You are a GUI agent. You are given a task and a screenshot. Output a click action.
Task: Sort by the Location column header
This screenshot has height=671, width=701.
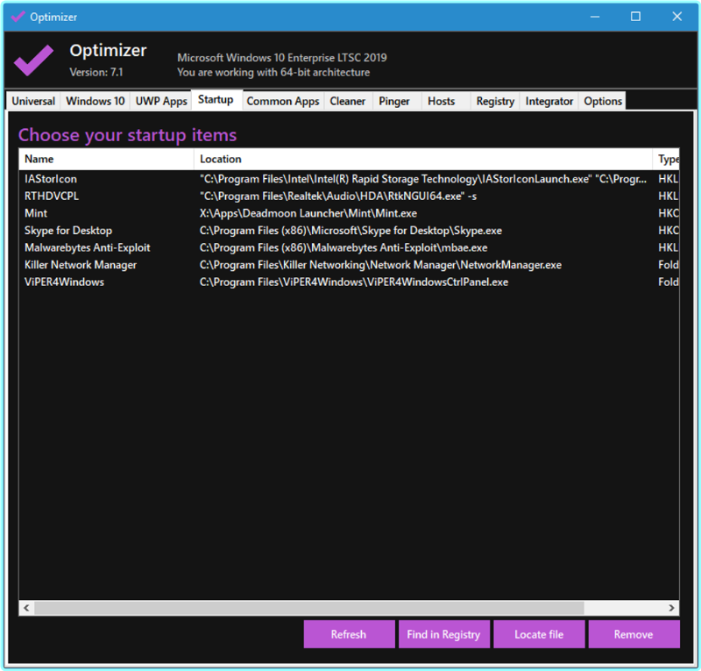coord(423,159)
